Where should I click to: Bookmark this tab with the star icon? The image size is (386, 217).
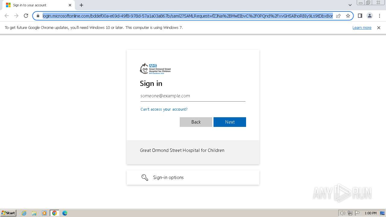[x=348, y=16]
